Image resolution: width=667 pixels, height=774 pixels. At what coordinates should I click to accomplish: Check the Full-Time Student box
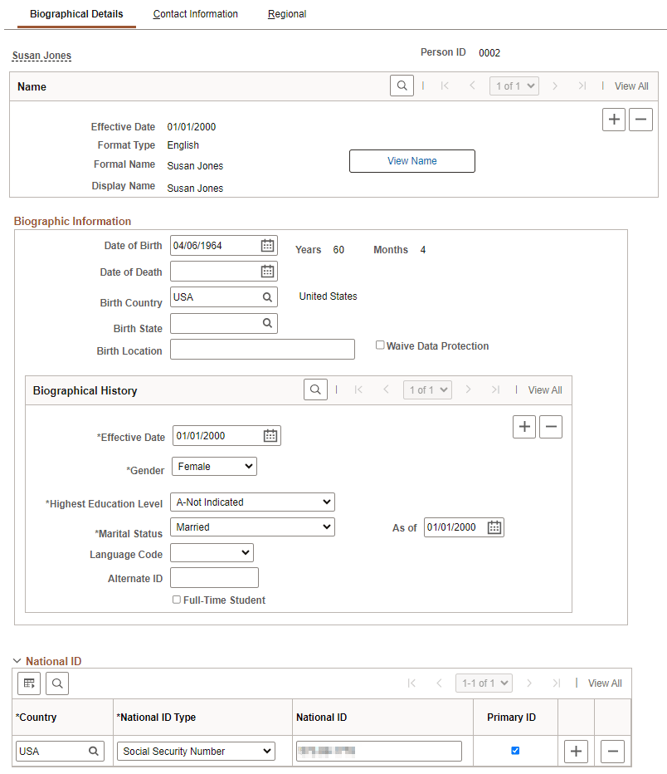tap(175, 599)
